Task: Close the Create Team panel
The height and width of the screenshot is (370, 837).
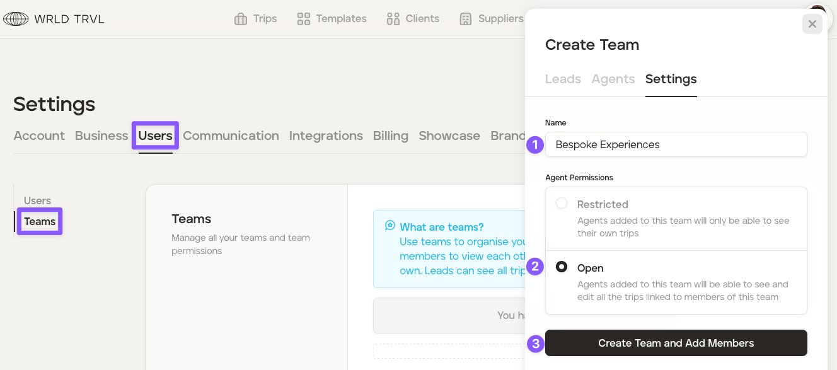Action: pos(812,24)
